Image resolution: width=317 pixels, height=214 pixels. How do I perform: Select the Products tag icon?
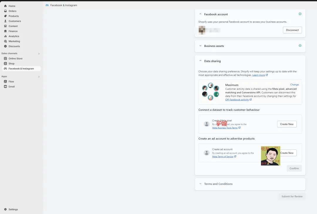click(6, 16)
